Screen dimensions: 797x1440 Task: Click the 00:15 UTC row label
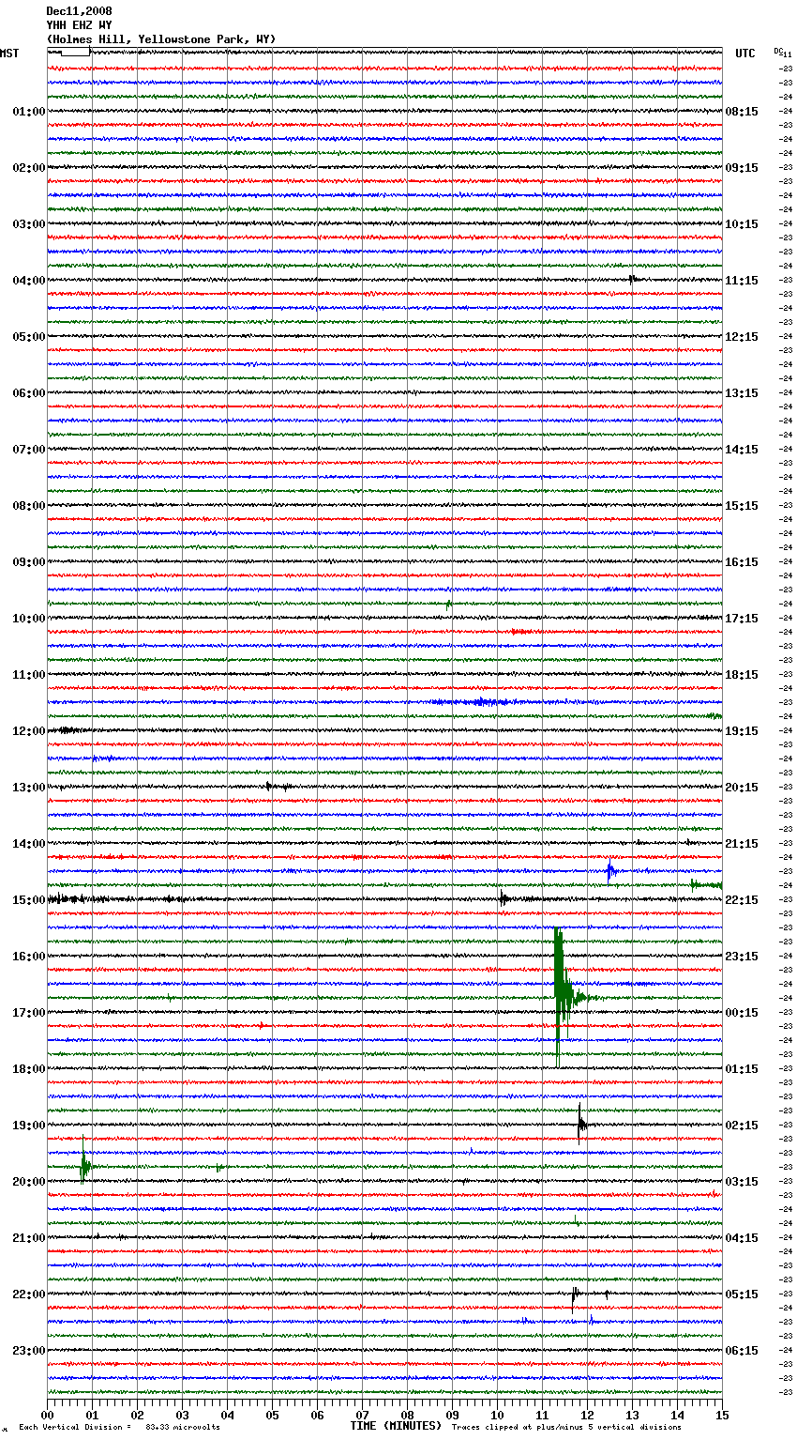tap(742, 1013)
